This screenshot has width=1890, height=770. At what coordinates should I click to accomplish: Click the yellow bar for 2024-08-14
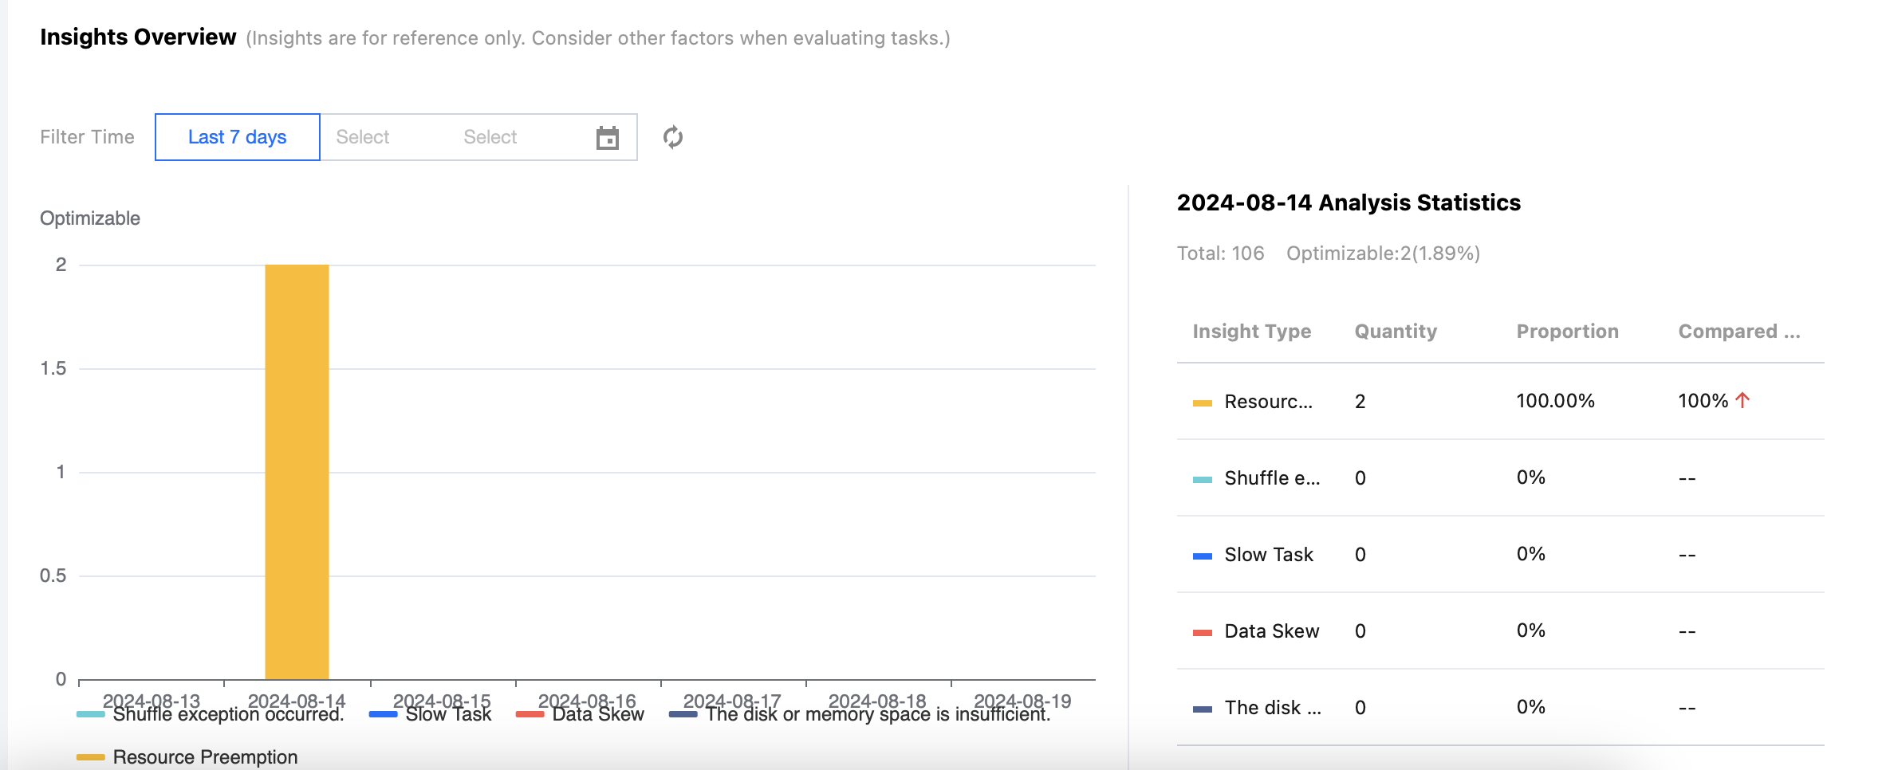[297, 472]
